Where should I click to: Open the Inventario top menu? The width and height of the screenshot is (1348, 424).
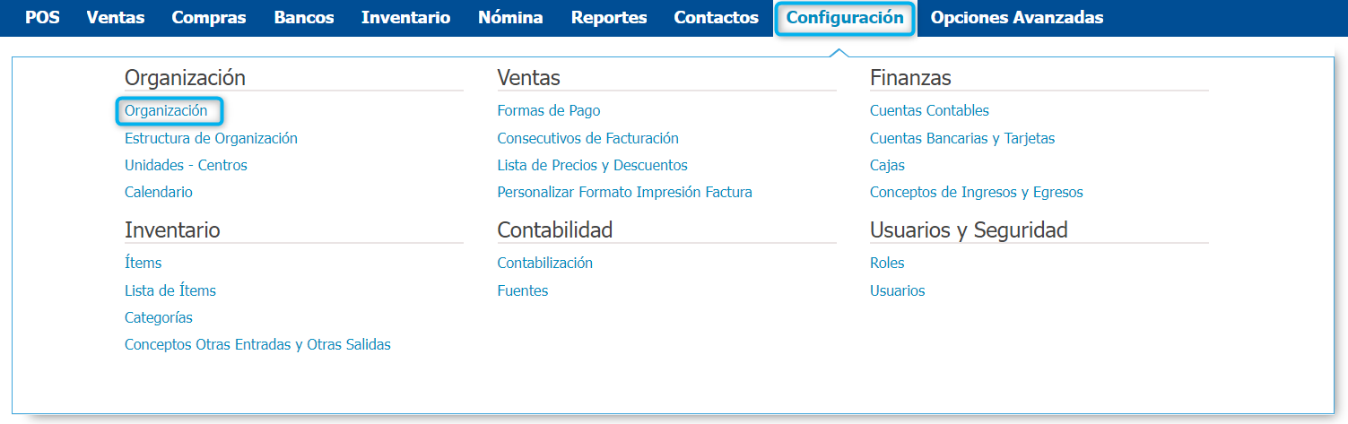(x=406, y=17)
